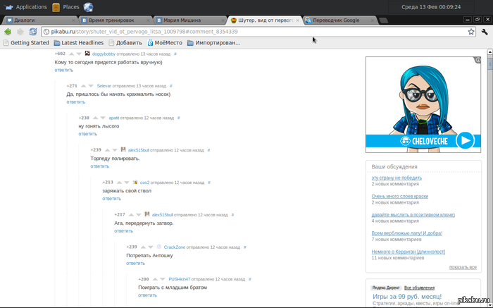The height and width of the screenshot is (308, 493).
Task: Open the user profile of Selevar
Action: pyautogui.click(x=104, y=86)
